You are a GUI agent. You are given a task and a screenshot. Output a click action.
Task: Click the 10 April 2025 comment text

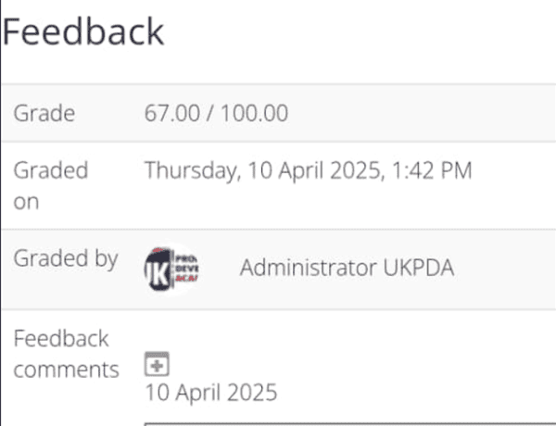210,392
